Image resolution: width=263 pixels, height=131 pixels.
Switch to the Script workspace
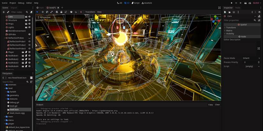coord(135,3)
